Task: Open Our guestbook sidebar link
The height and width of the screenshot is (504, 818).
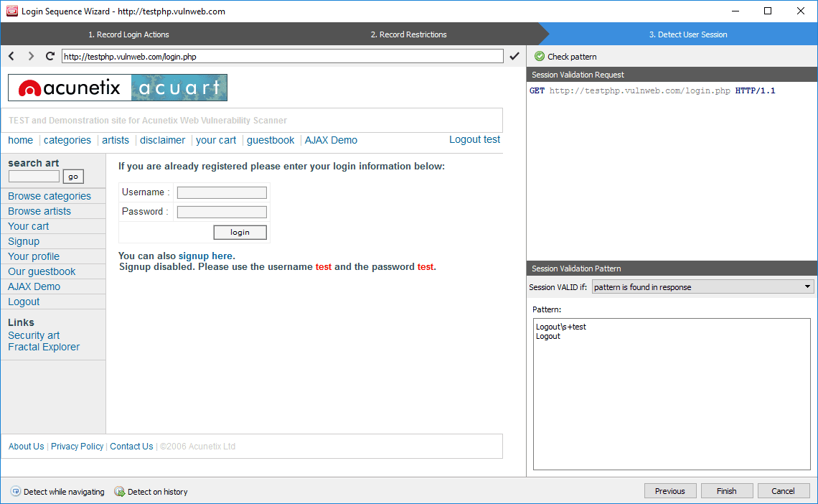Action: [x=42, y=272]
